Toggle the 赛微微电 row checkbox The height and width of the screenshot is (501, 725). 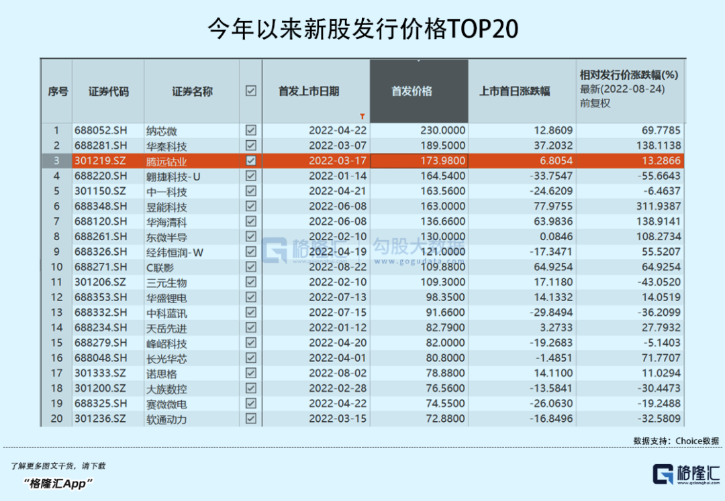[x=250, y=403]
